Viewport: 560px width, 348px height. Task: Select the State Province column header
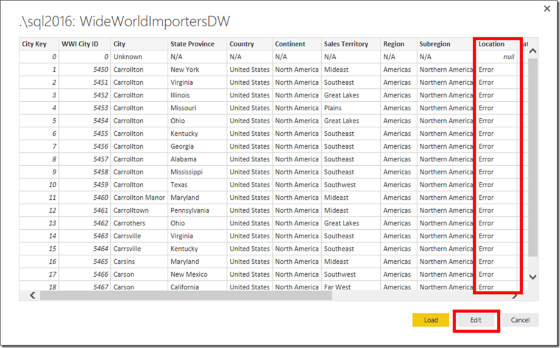point(197,44)
